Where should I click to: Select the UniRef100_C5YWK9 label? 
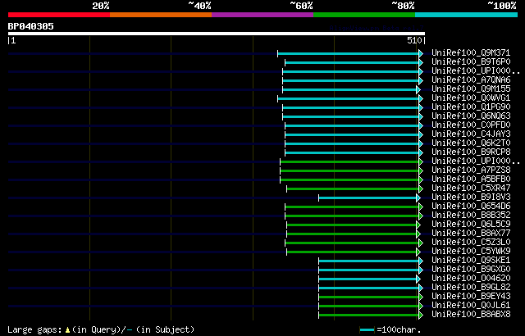tap(471, 252)
